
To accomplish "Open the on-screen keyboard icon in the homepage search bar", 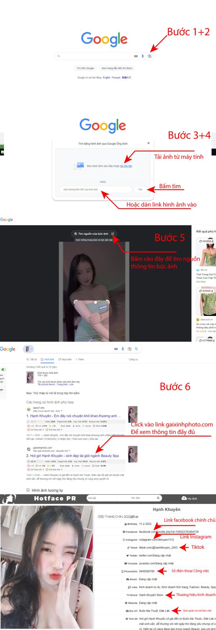I will point(136,56).
